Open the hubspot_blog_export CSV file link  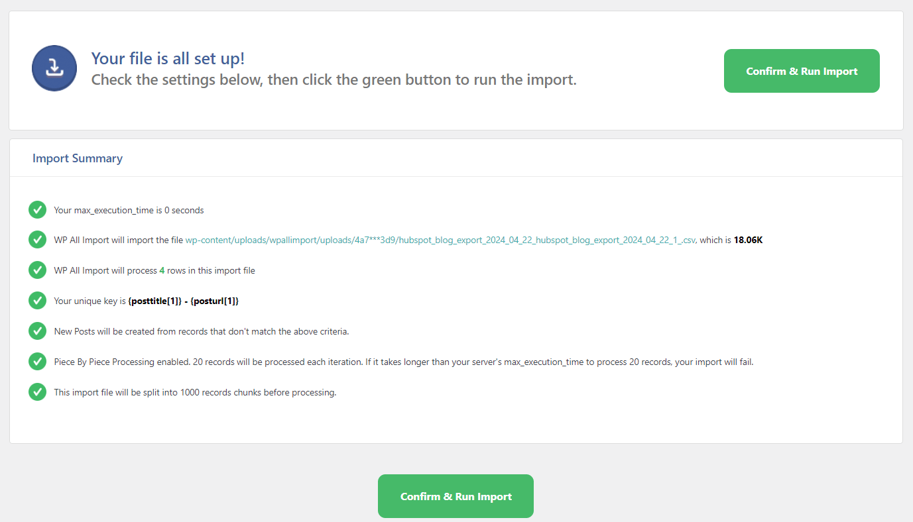click(x=440, y=240)
